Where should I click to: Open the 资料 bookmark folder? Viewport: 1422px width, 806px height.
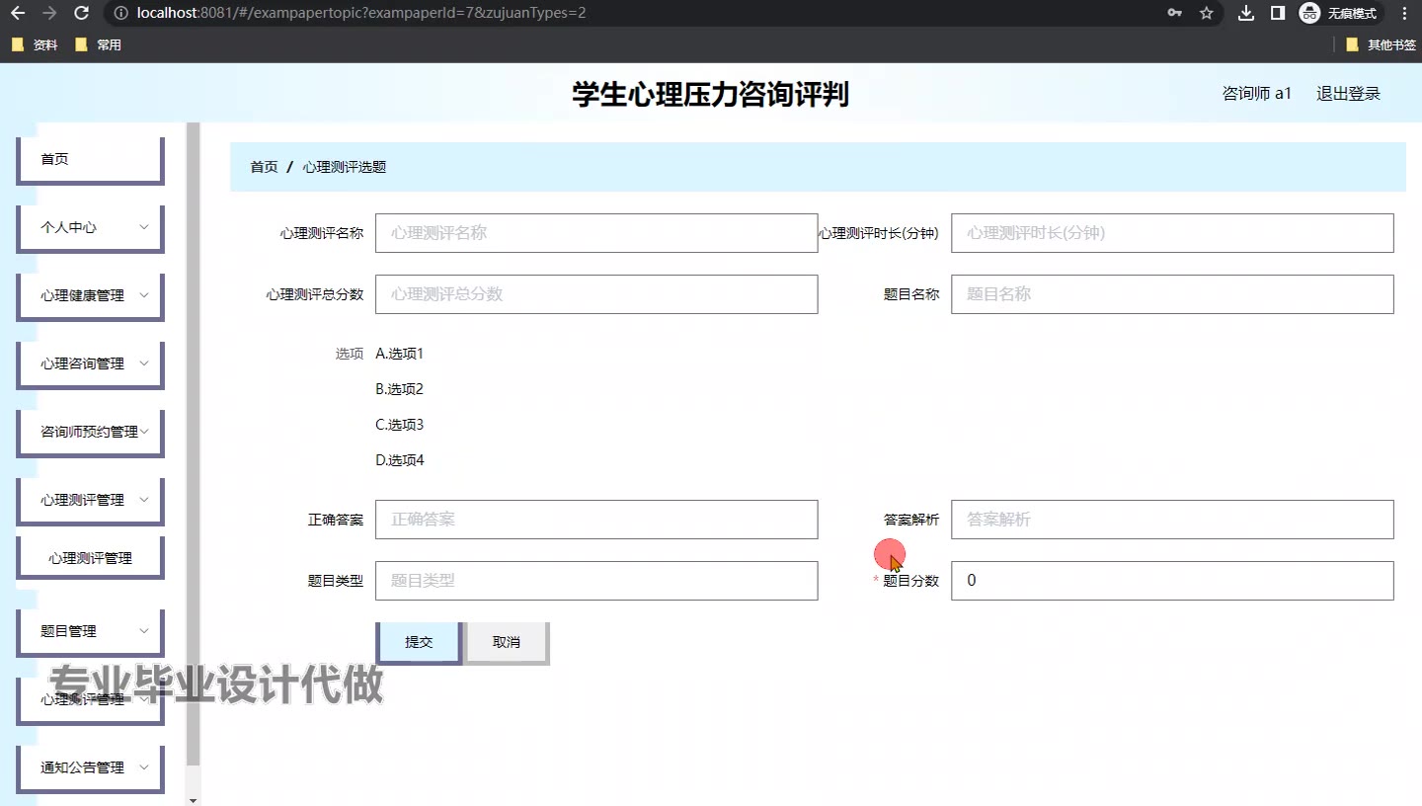coord(36,44)
